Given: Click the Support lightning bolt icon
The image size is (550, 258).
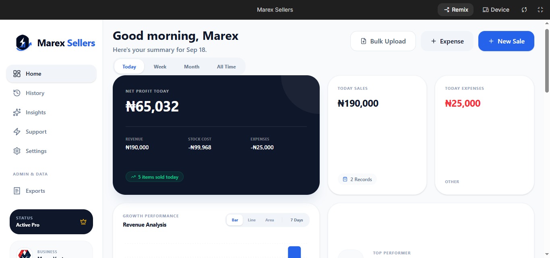Looking at the screenshot, I should tap(17, 132).
